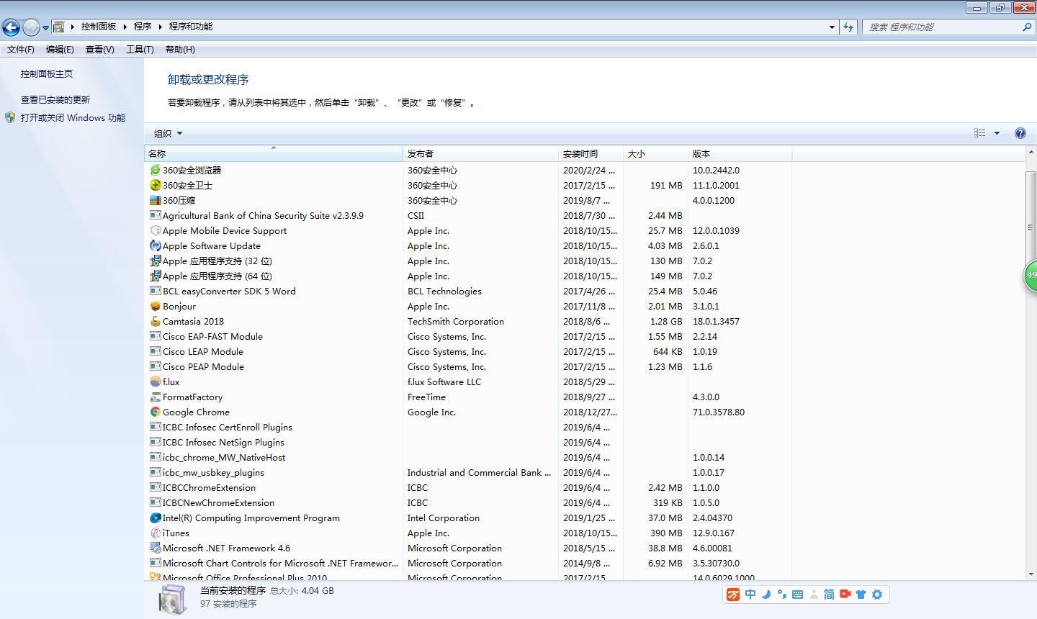Screen dimensions: 1037x619
Task: Click the Microsoft .NET Framework 4.6 icon
Action: pyautogui.click(x=155, y=548)
